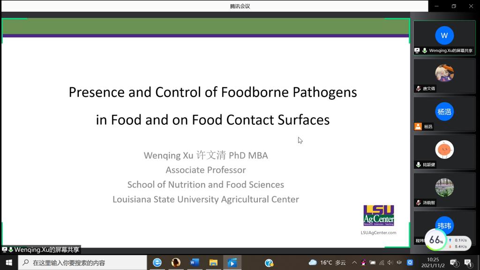The width and height of the screenshot is (480, 270).
Task: Click the help question mark taskbar icon
Action: [269, 262]
